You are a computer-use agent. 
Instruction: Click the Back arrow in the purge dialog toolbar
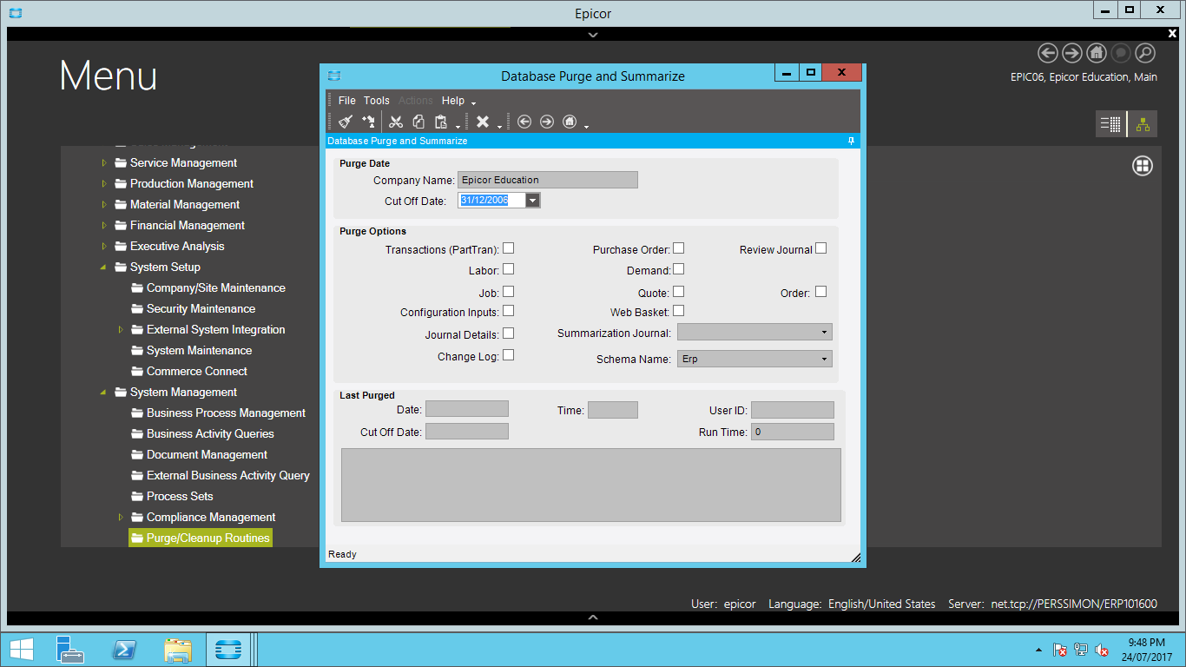pos(524,122)
